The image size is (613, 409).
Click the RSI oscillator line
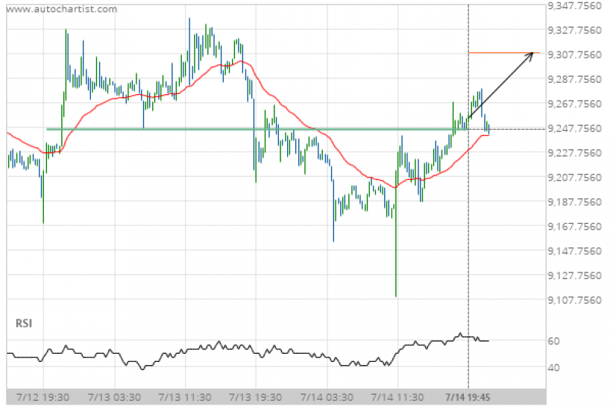pyautogui.click(x=248, y=351)
